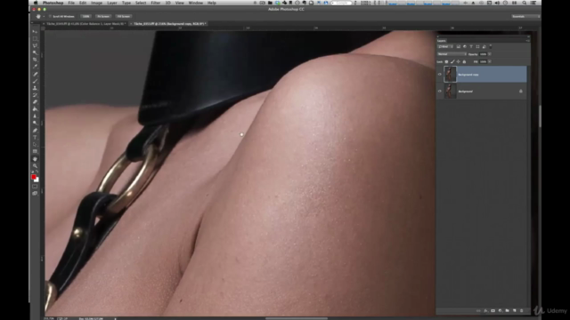Open the Window menu
Image resolution: width=570 pixels, height=320 pixels.
[x=196, y=3]
